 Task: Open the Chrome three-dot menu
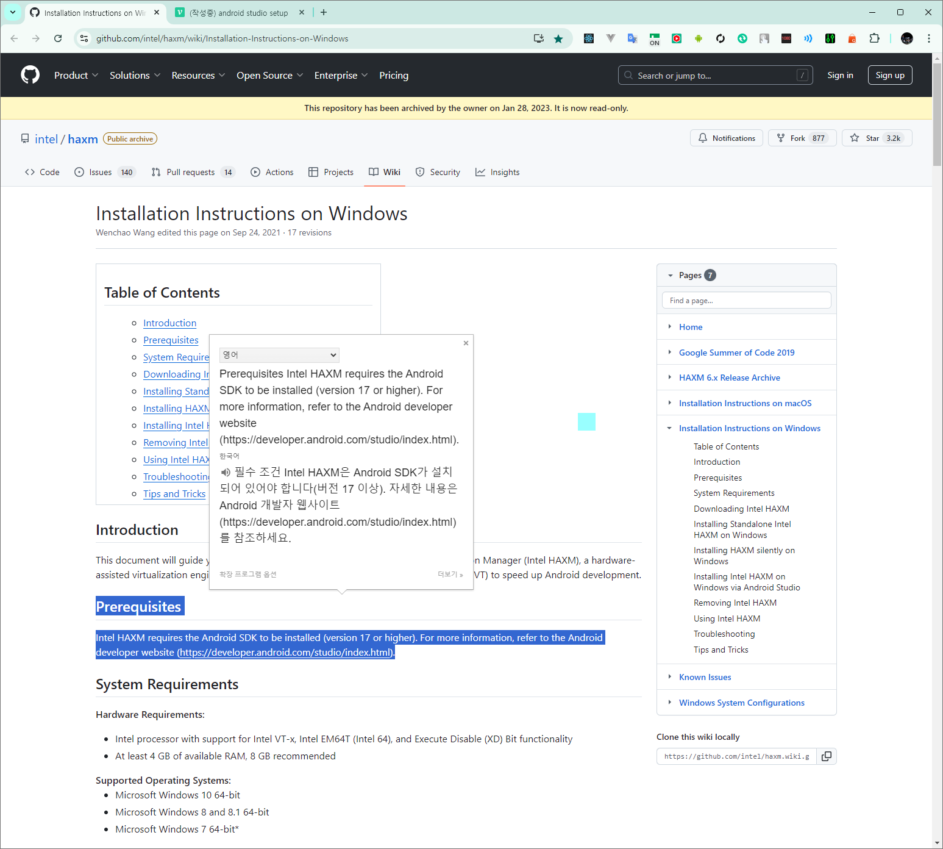click(929, 38)
